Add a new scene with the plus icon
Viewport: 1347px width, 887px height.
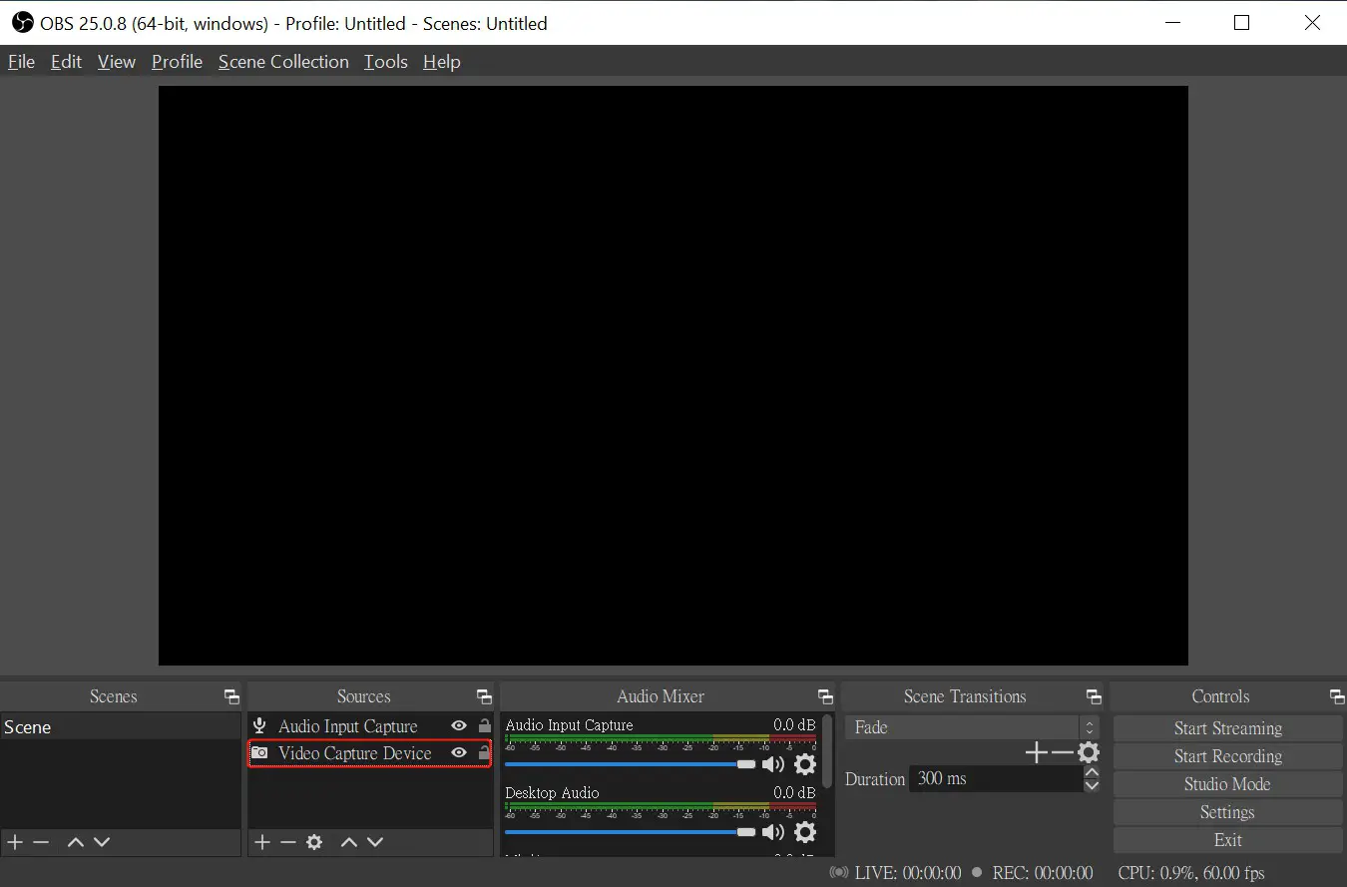[14, 842]
